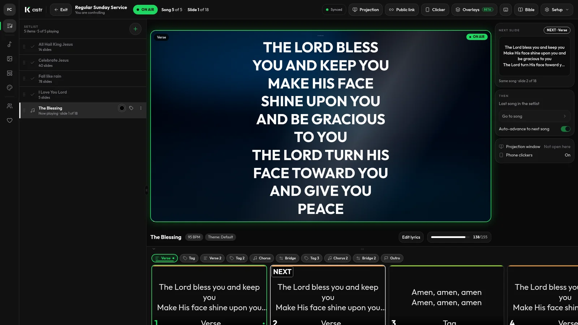Open the heart favorites icon in the sidebar
Image resolution: width=578 pixels, height=325 pixels.
pos(10,121)
